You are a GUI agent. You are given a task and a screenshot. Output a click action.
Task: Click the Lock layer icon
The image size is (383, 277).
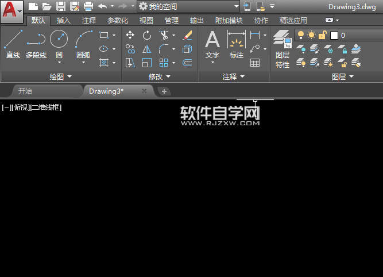[342, 49]
